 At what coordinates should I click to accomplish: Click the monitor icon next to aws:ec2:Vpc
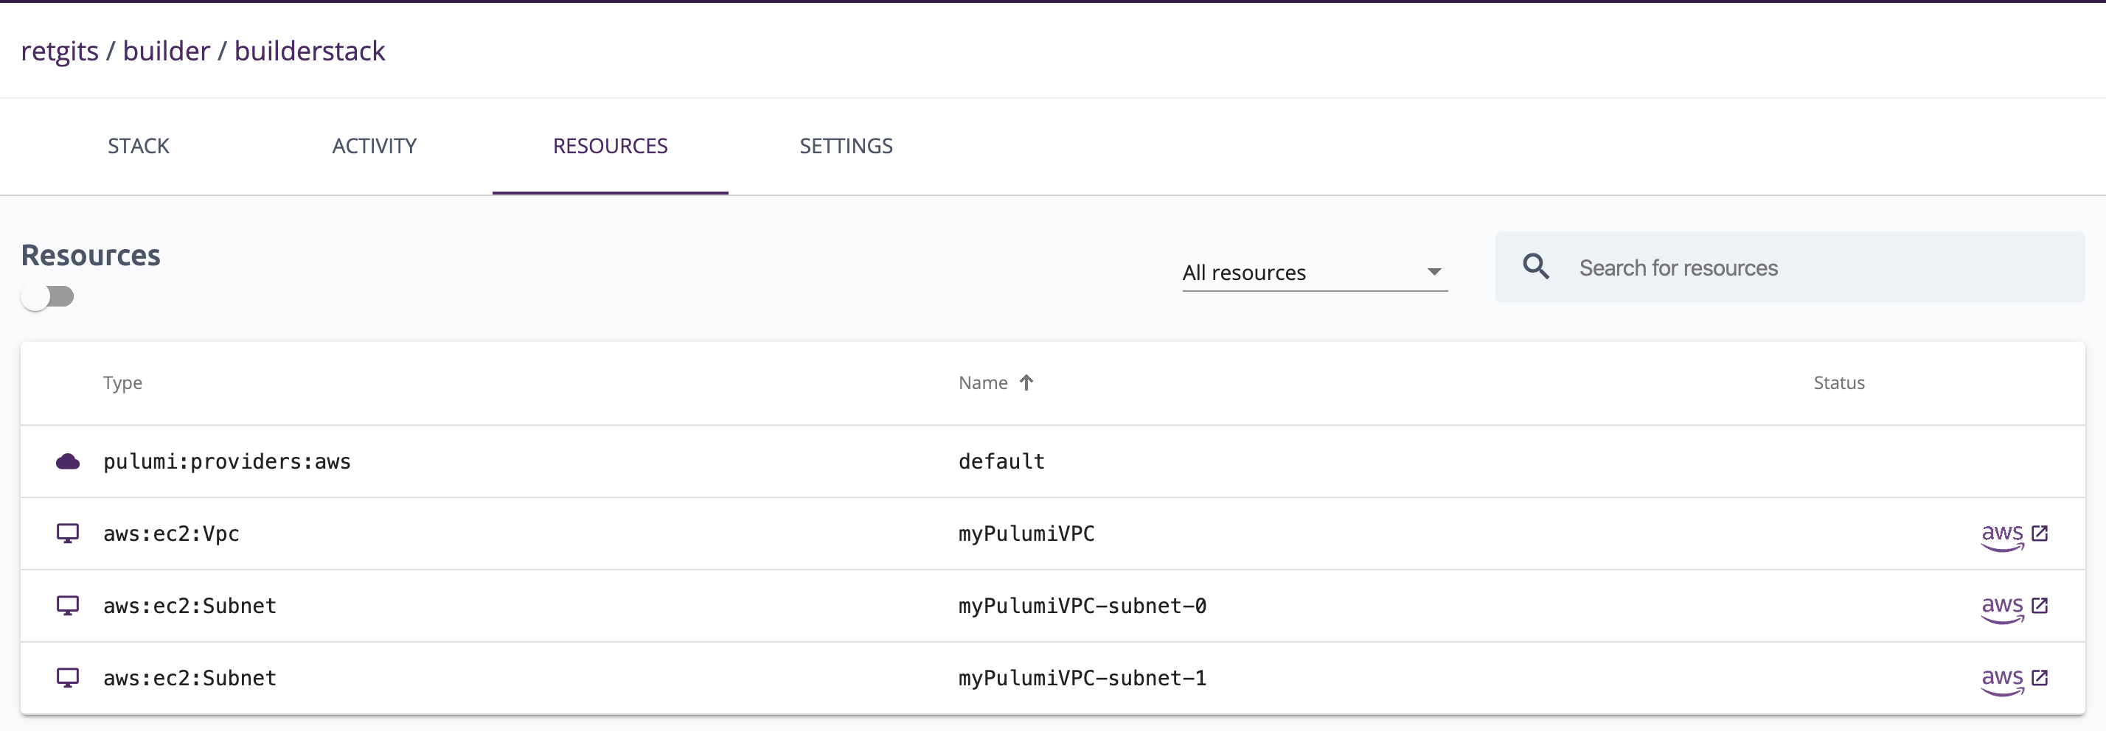pyautogui.click(x=67, y=534)
